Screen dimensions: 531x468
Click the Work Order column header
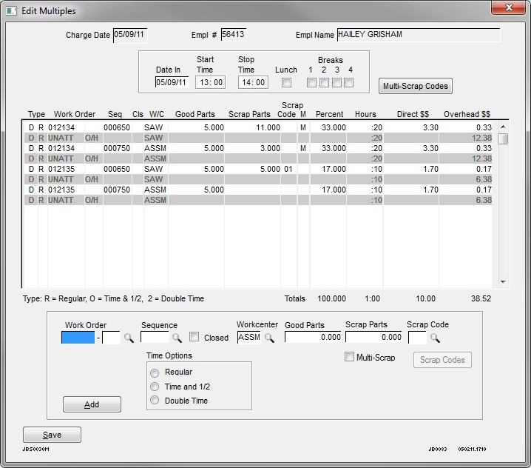click(x=75, y=114)
